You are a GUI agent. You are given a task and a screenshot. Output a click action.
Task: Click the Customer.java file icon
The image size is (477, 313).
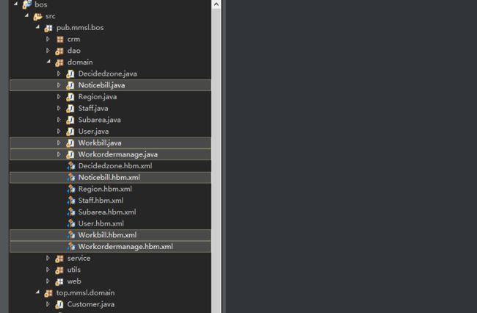point(59,304)
